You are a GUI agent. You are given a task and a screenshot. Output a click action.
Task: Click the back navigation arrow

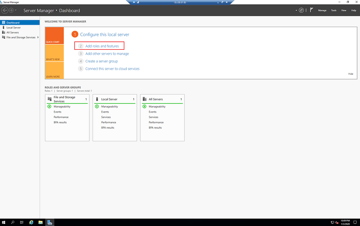[5, 10]
